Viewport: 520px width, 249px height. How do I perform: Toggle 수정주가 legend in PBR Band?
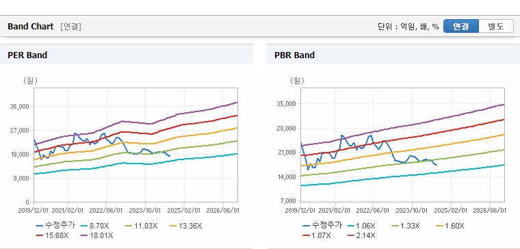pos(322,226)
